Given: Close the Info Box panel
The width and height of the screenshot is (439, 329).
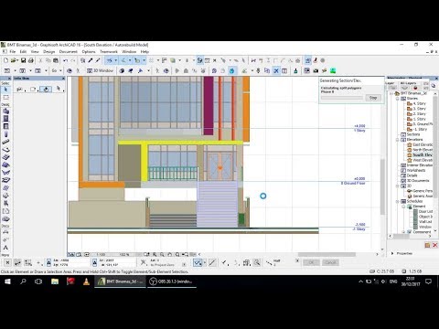Looking at the screenshot, I should tap(63, 79).
